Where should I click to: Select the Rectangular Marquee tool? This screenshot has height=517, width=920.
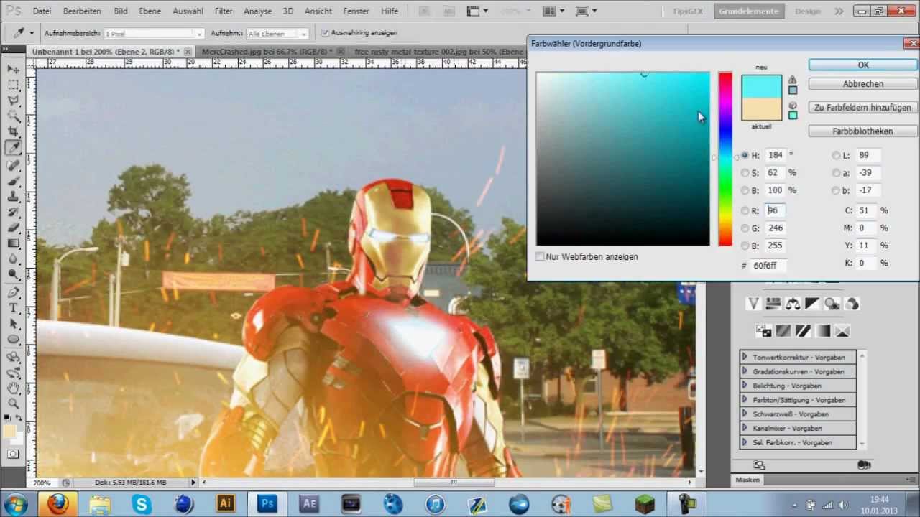(x=13, y=85)
